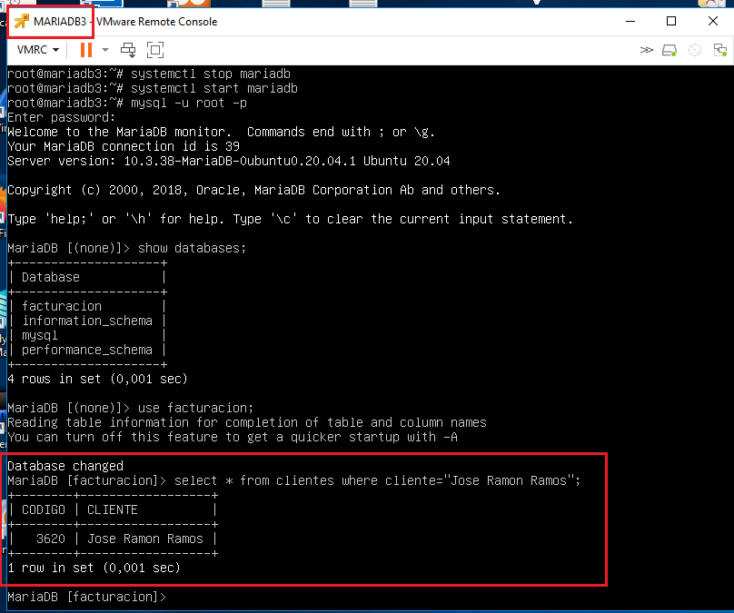Image resolution: width=734 pixels, height=613 pixels.
Task: Maximize the VMware Remote Console window
Action: coord(671,21)
